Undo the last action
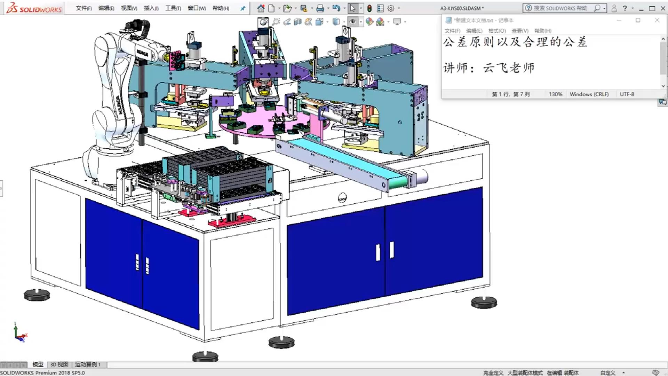The width and height of the screenshot is (668, 376). (336, 8)
